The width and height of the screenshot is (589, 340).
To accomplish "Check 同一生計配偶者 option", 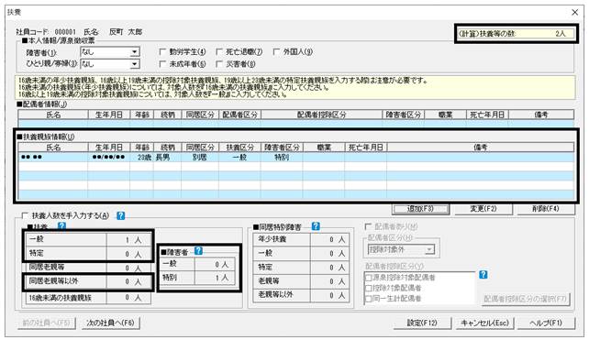I will pos(369,299).
